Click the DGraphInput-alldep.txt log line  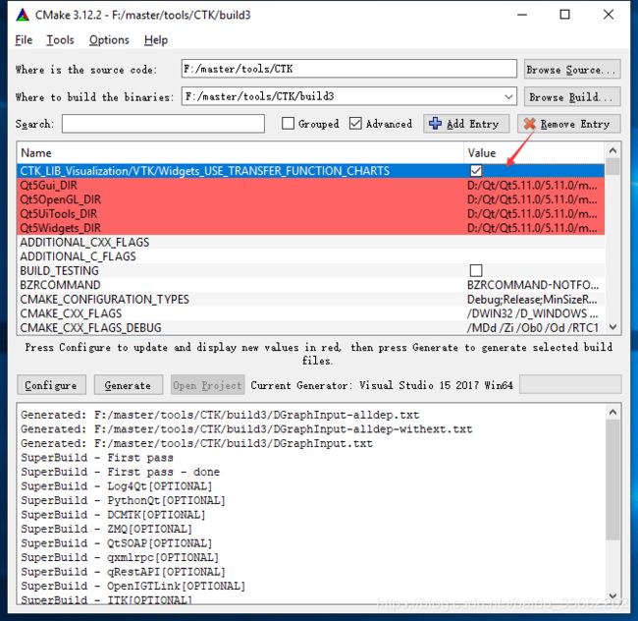click(220, 415)
